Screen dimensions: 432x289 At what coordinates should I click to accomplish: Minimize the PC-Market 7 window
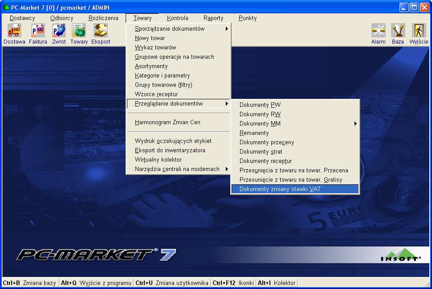[404, 8]
